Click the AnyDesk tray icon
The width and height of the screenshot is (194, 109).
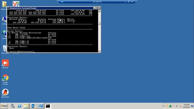(x=180, y=106)
